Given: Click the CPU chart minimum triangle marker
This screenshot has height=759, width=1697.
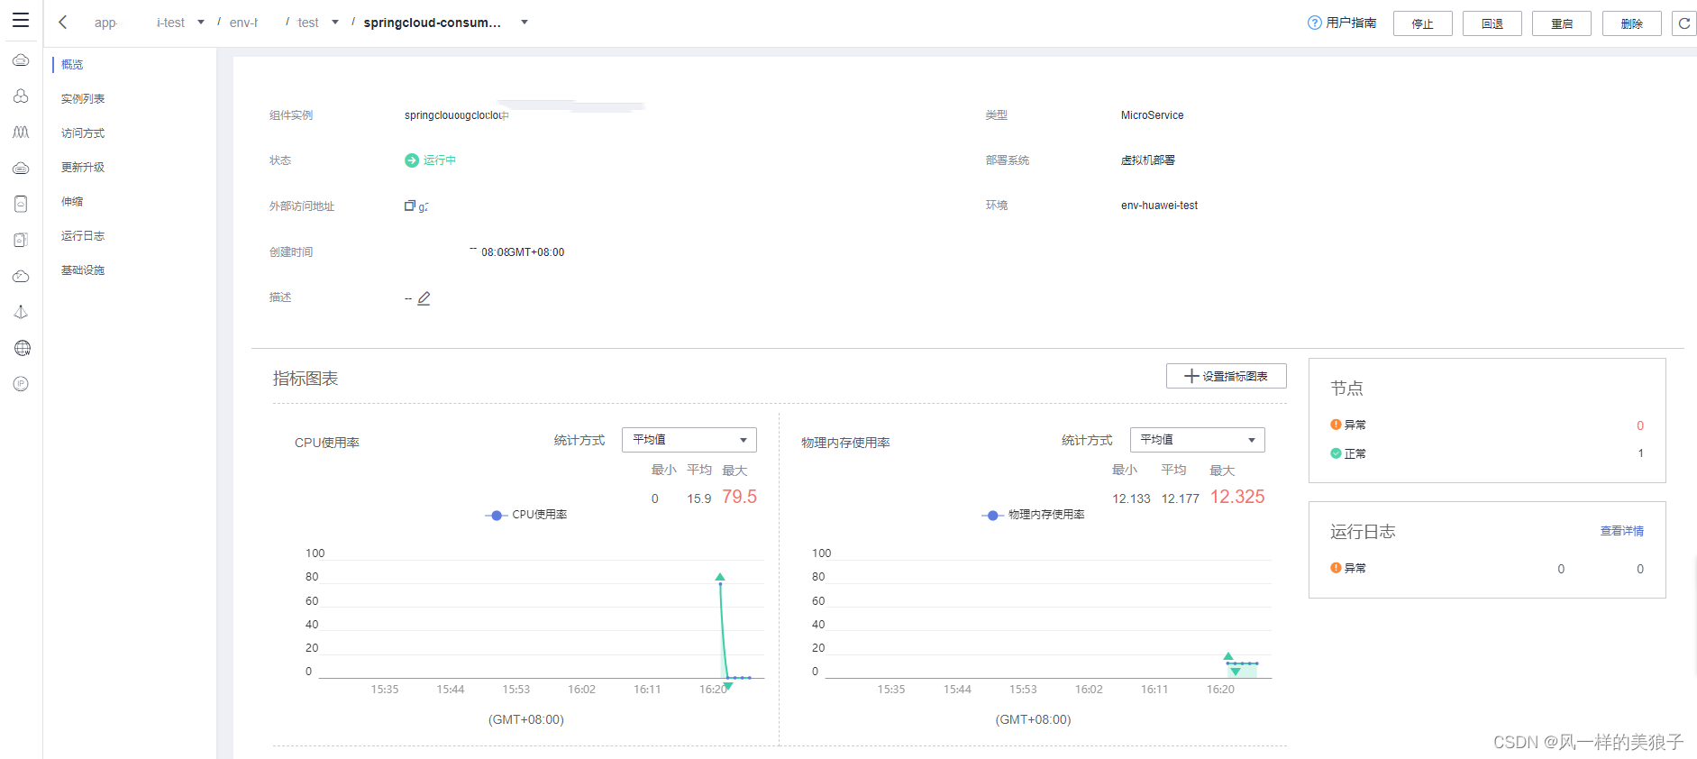Looking at the screenshot, I should (728, 687).
